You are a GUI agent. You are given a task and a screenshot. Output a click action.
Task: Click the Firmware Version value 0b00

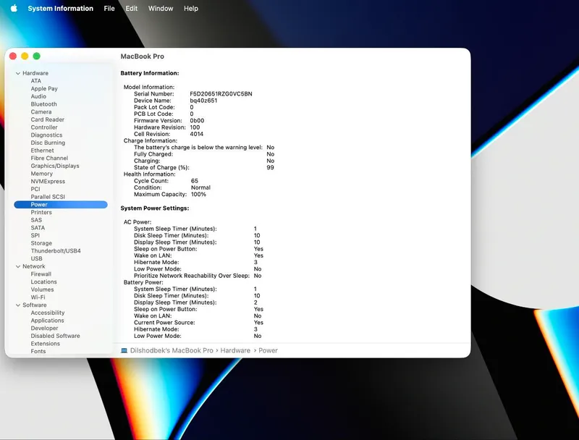(x=197, y=121)
